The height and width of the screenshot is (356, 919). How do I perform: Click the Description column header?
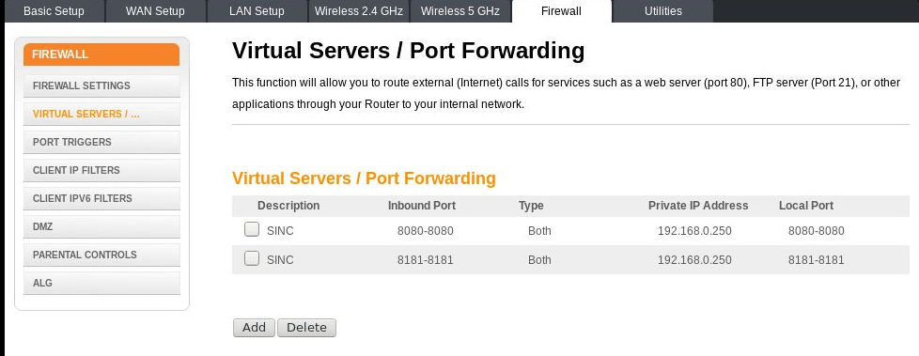pos(288,206)
